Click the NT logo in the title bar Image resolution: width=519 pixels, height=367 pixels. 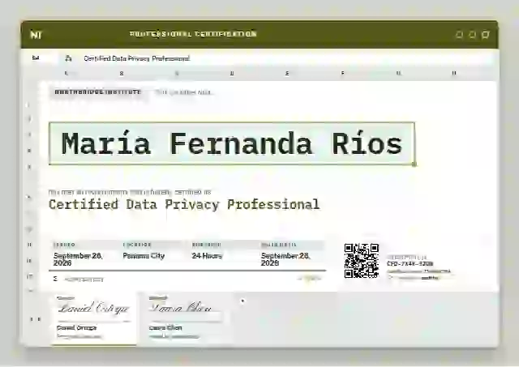[x=36, y=35]
